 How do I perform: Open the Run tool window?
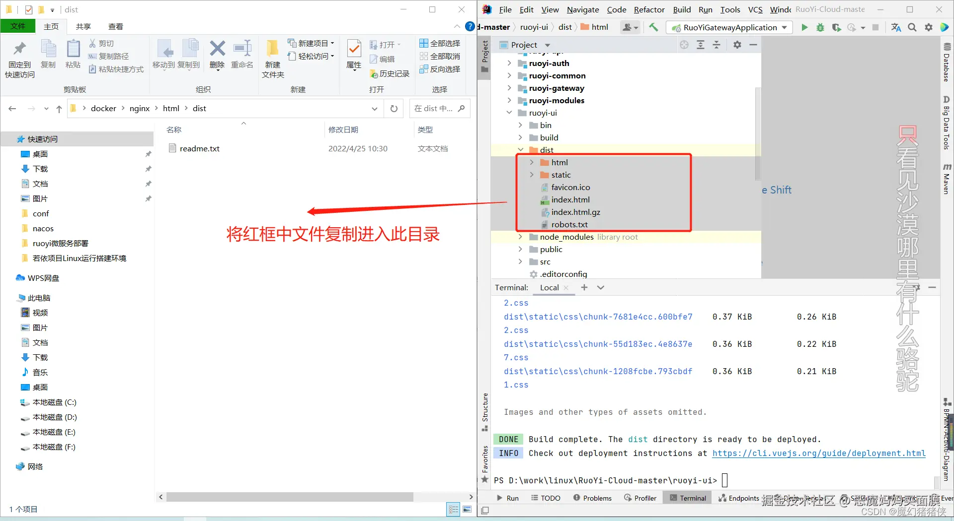coord(507,498)
